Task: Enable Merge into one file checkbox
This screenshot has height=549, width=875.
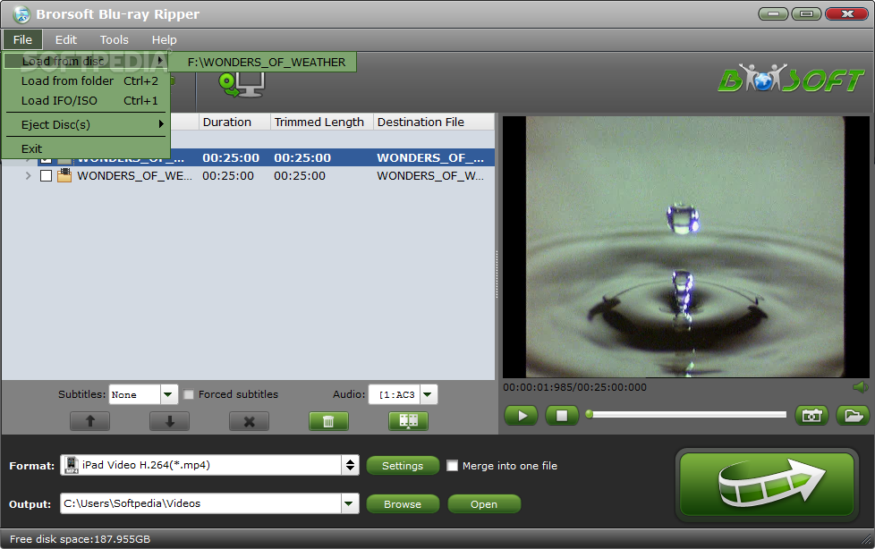Action: tap(453, 465)
